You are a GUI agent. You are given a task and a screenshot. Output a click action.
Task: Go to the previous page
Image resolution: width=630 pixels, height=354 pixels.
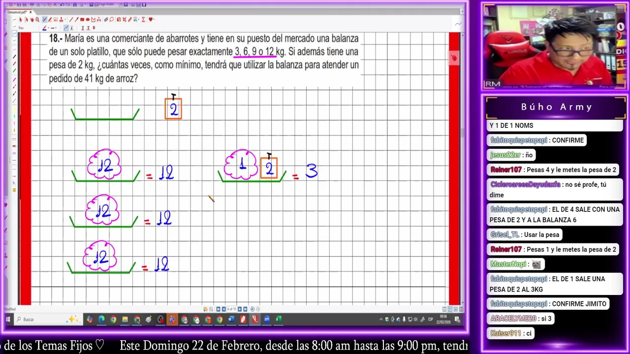tap(223, 309)
